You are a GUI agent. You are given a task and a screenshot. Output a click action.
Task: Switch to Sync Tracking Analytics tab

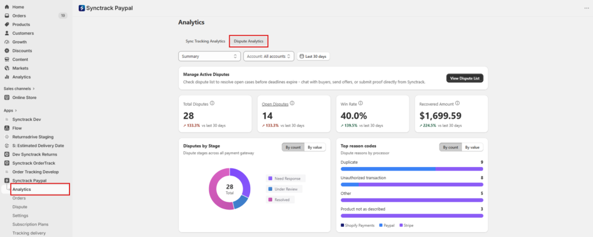(206, 41)
